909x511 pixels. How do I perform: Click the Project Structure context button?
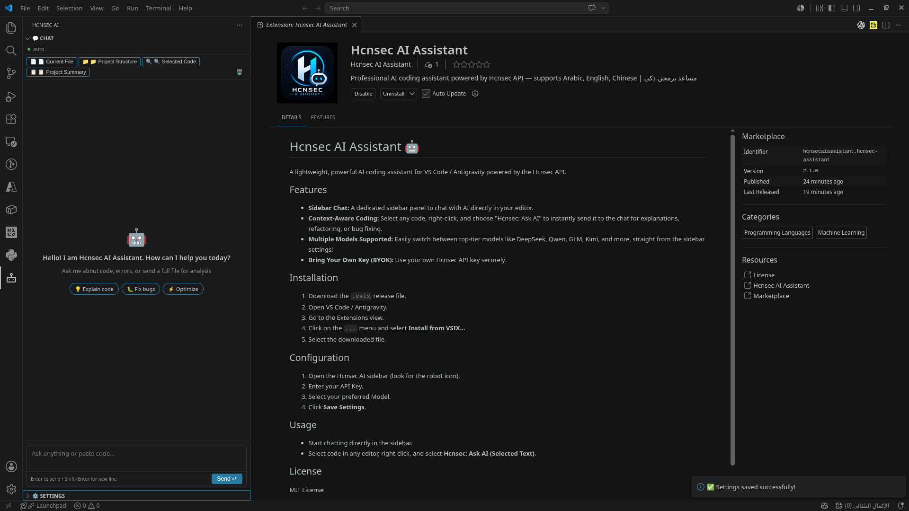(x=109, y=62)
